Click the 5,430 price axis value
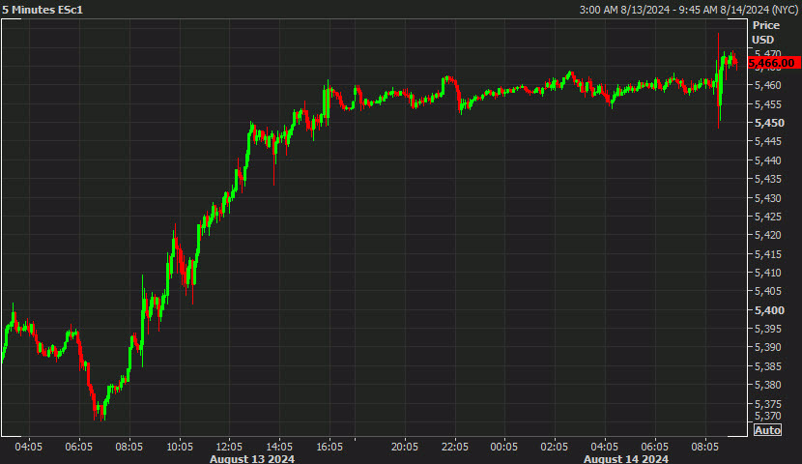 tap(768, 198)
